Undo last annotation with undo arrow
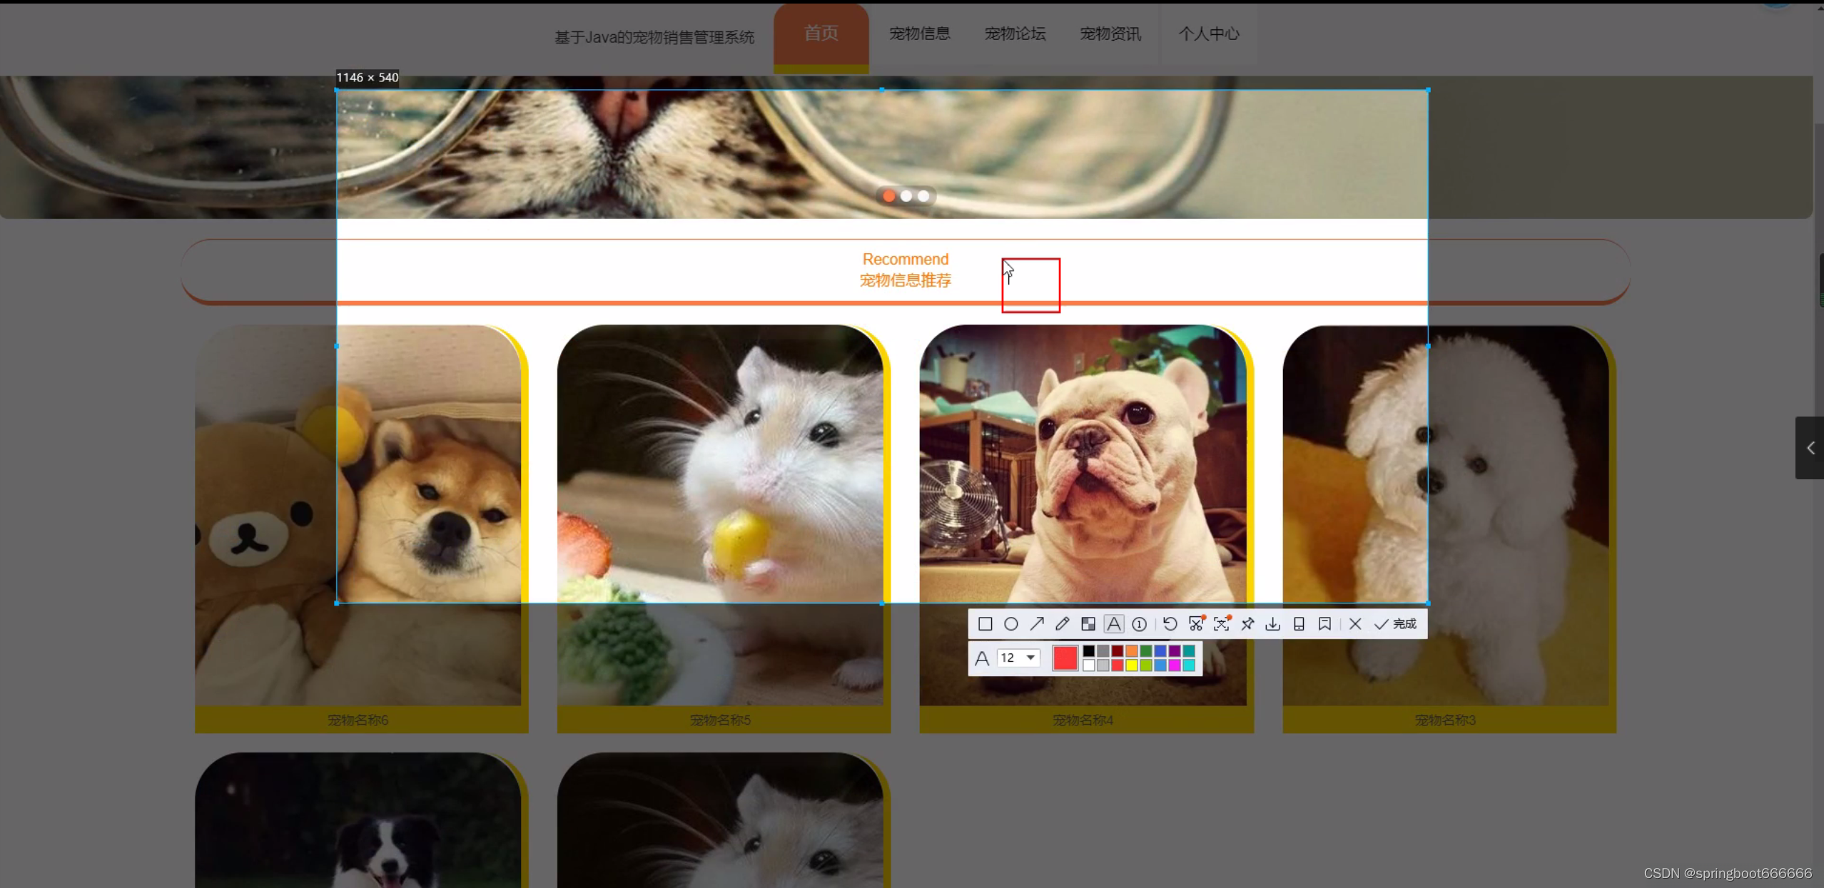The image size is (1824, 888). pos(1170,624)
